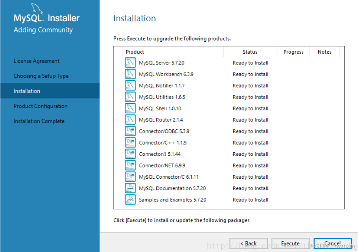
Task: Click the Status column header
Action: click(250, 52)
